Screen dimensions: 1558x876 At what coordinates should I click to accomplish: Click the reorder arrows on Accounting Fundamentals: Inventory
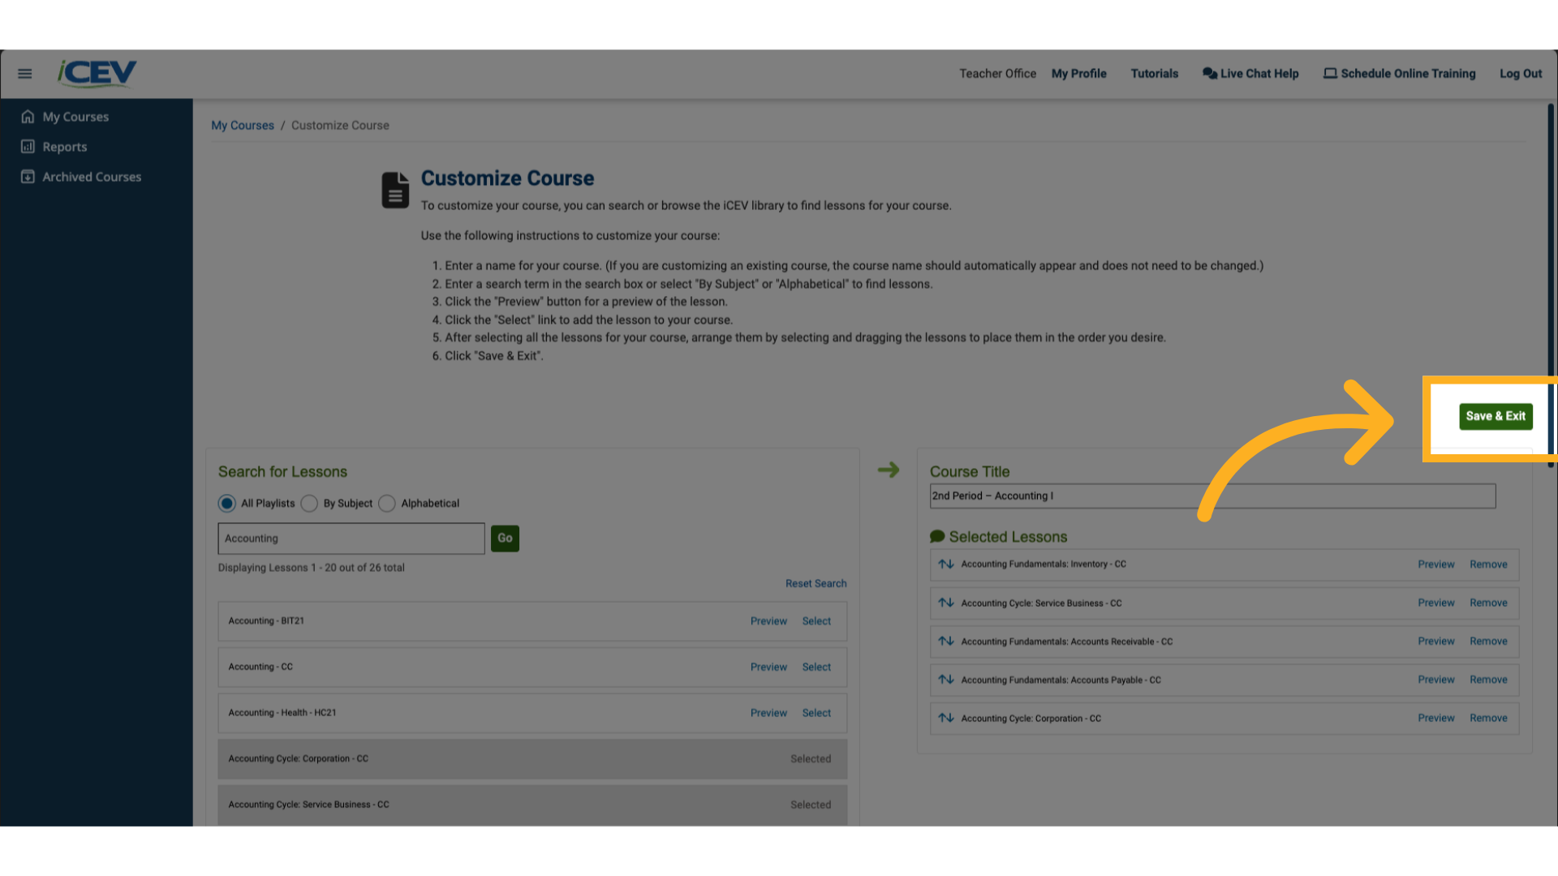tap(945, 564)
